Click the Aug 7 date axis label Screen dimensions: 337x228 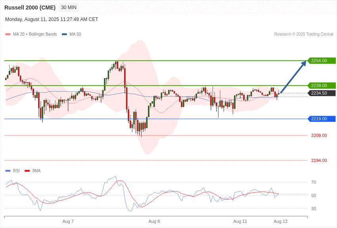point(68,221)
